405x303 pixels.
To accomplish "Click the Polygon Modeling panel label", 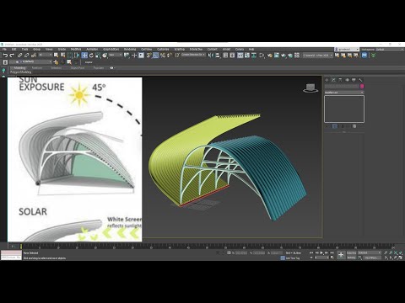I will [21, 72].
